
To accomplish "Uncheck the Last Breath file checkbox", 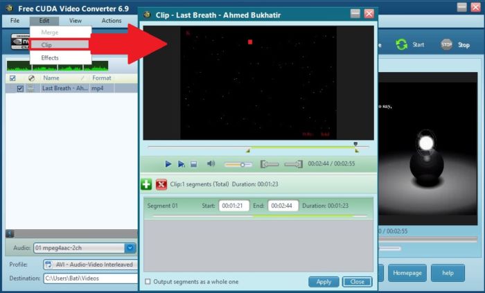I will point(20,89).
